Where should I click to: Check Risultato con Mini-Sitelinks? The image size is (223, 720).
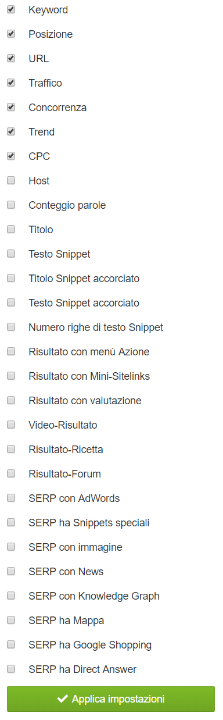[11, 376]
